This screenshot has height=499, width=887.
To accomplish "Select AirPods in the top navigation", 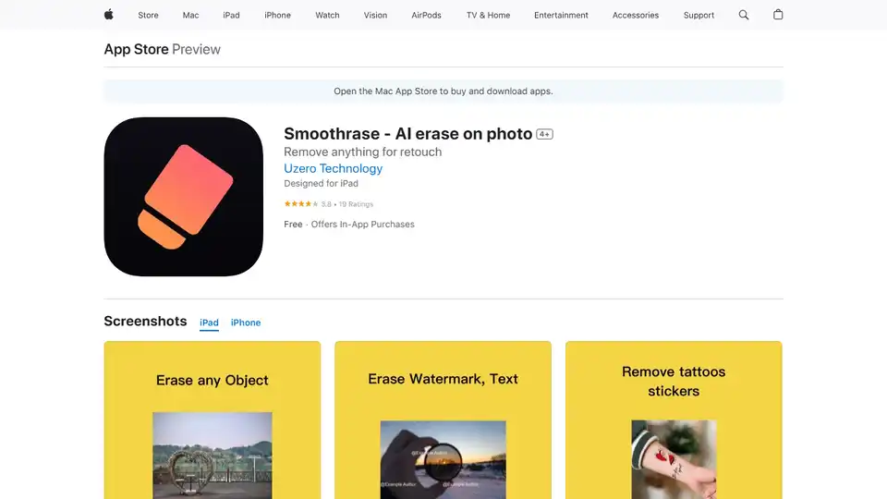I will pos(427,16).
